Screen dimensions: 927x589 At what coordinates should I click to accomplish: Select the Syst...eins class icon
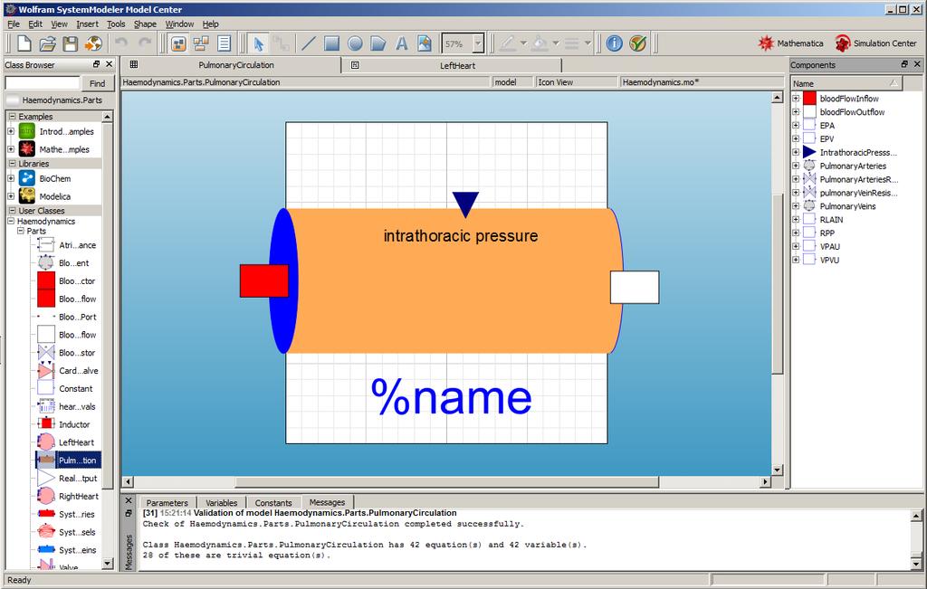(x=46, y=549)
